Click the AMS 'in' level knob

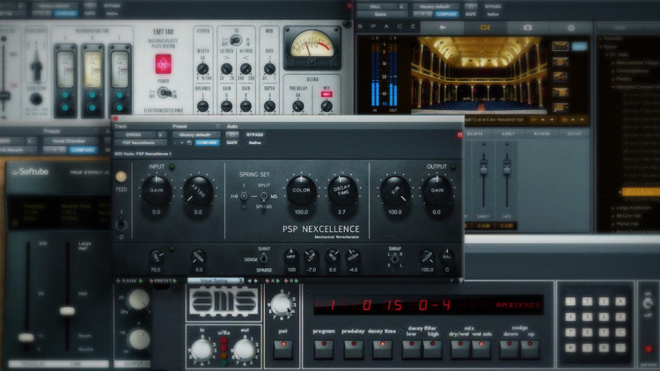click(202, 350)
